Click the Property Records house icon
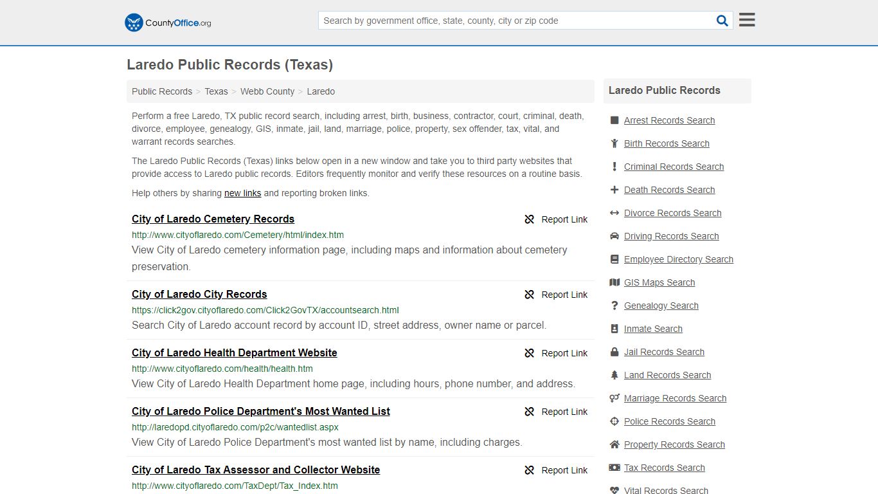878x494 pixels. point(614,444)
